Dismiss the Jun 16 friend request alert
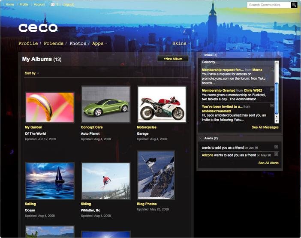 [x=276, y=147]
